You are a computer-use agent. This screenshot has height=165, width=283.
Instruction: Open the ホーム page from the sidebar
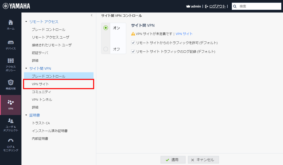point(10,24)
